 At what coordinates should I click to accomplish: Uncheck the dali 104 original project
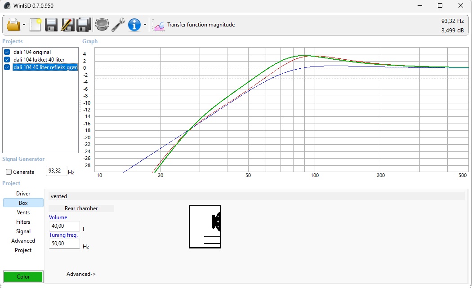coord(7,52)
